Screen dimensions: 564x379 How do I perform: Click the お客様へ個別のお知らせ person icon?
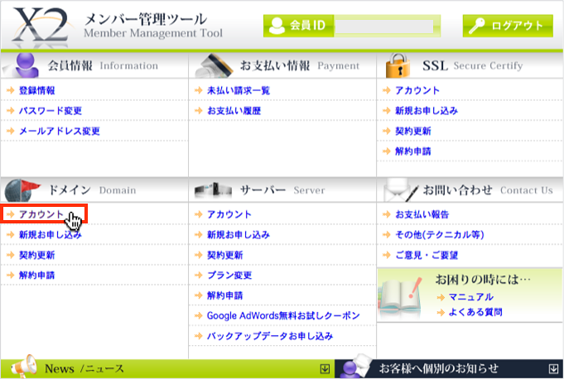(355, 367)
